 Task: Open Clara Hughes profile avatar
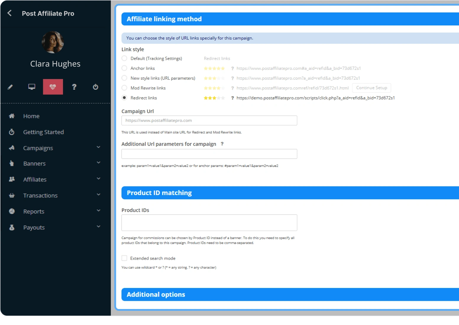53,42
